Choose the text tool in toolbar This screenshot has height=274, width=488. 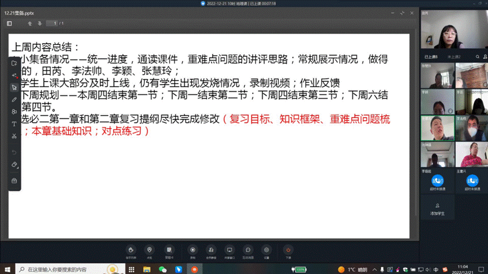(14, 123)
